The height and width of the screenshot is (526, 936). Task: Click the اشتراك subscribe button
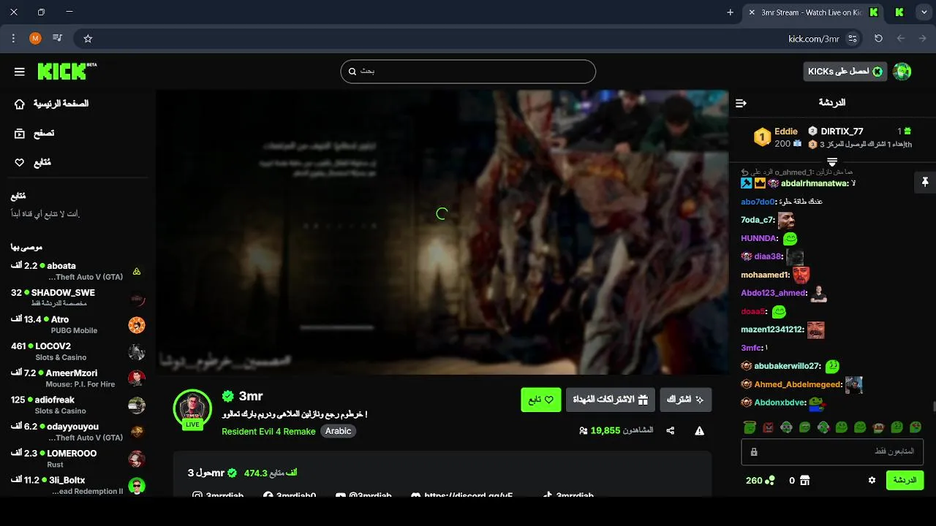686,400
